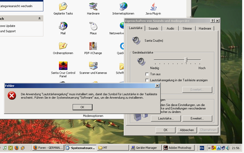244x153 pixels.
Task: Show hidden system tray icons
Action: [209, 148]
